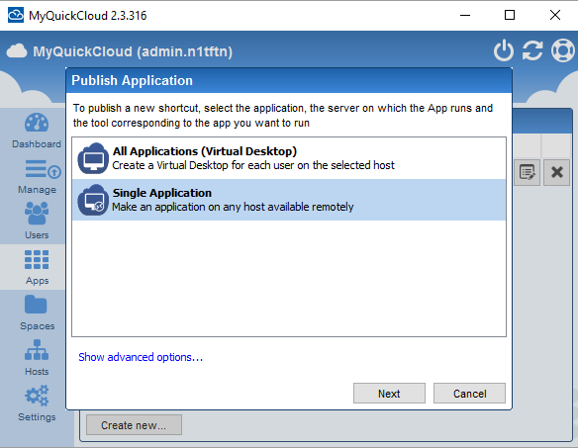
Task: Click the Next button
Action: 389,393
